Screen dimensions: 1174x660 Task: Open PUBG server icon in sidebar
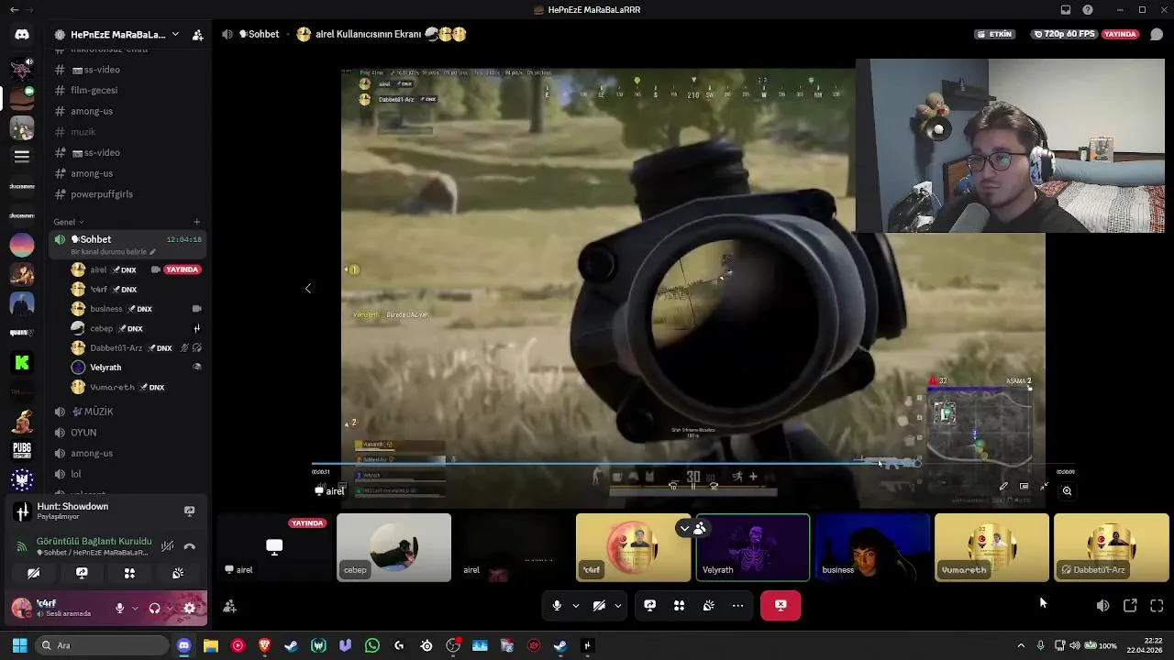click(x=22, y=450)
